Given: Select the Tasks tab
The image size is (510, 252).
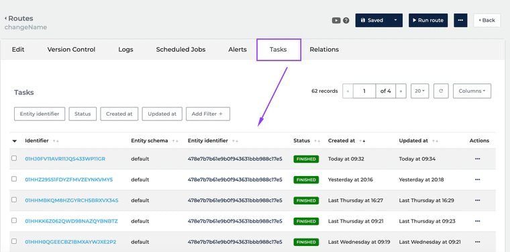Looking at the screenshot, I should [278, 50].
